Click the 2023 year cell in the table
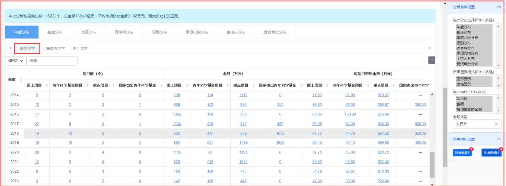The image size is (506, 186). pos(14,181)
